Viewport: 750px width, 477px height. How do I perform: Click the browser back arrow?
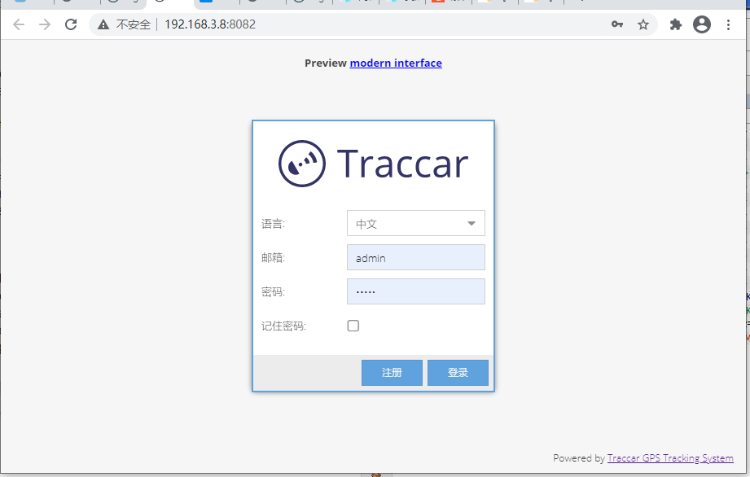pyautogui.click(x=19, y=24)
